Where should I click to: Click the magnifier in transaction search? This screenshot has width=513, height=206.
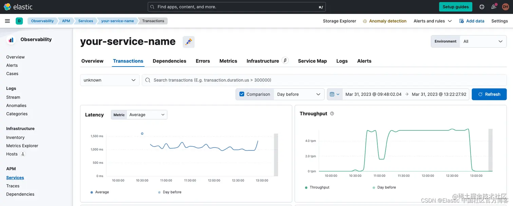tap(148, 80)
